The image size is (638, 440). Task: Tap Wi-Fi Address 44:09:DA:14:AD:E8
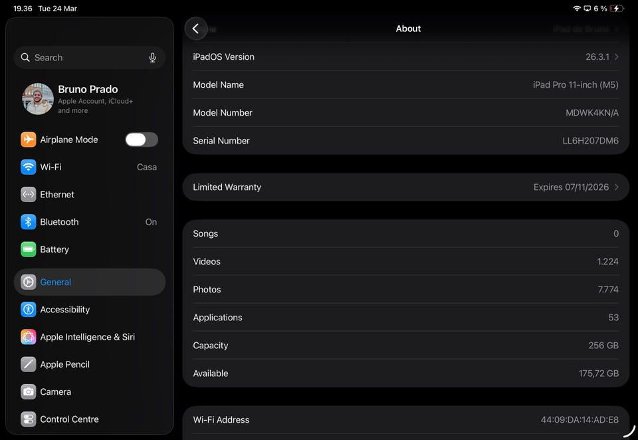click(x=580, y=419)
